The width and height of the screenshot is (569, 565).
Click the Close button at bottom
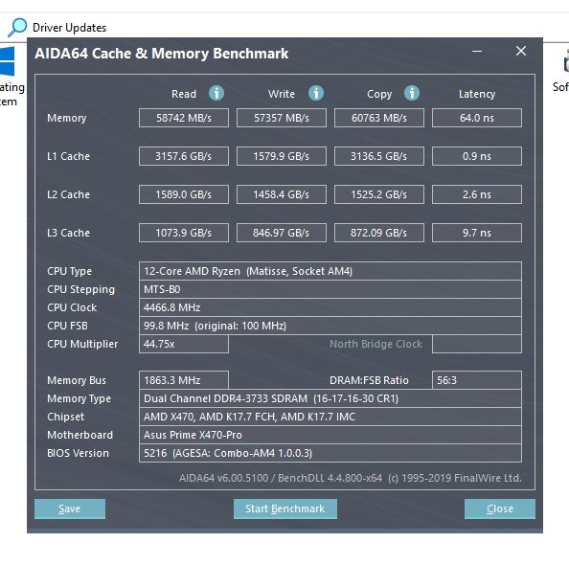pos(500,508)
